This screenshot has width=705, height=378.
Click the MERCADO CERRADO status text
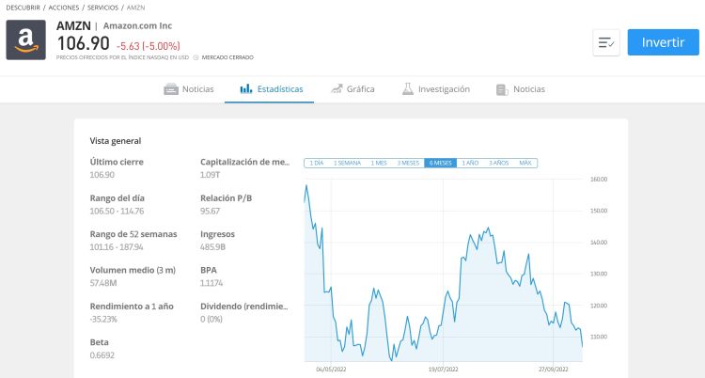[227, 57]
